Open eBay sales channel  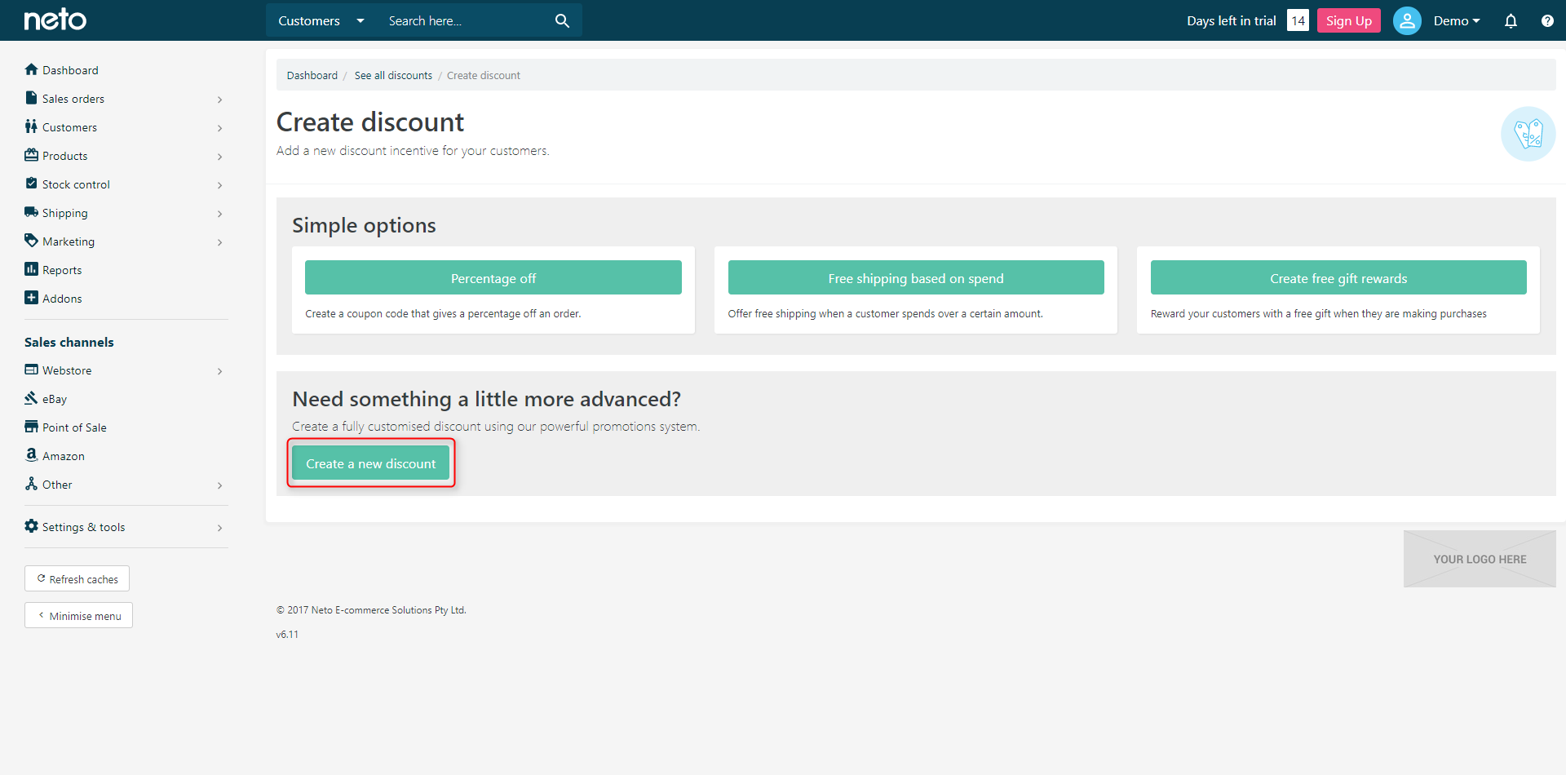[x=55, y=399]
